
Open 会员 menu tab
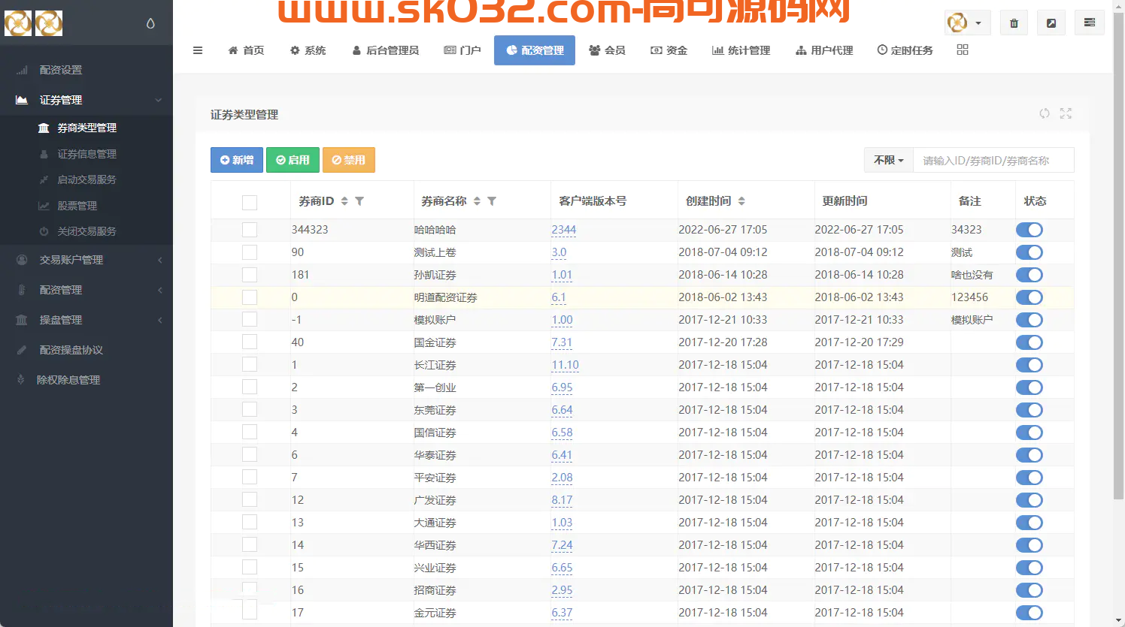point(607,50)
